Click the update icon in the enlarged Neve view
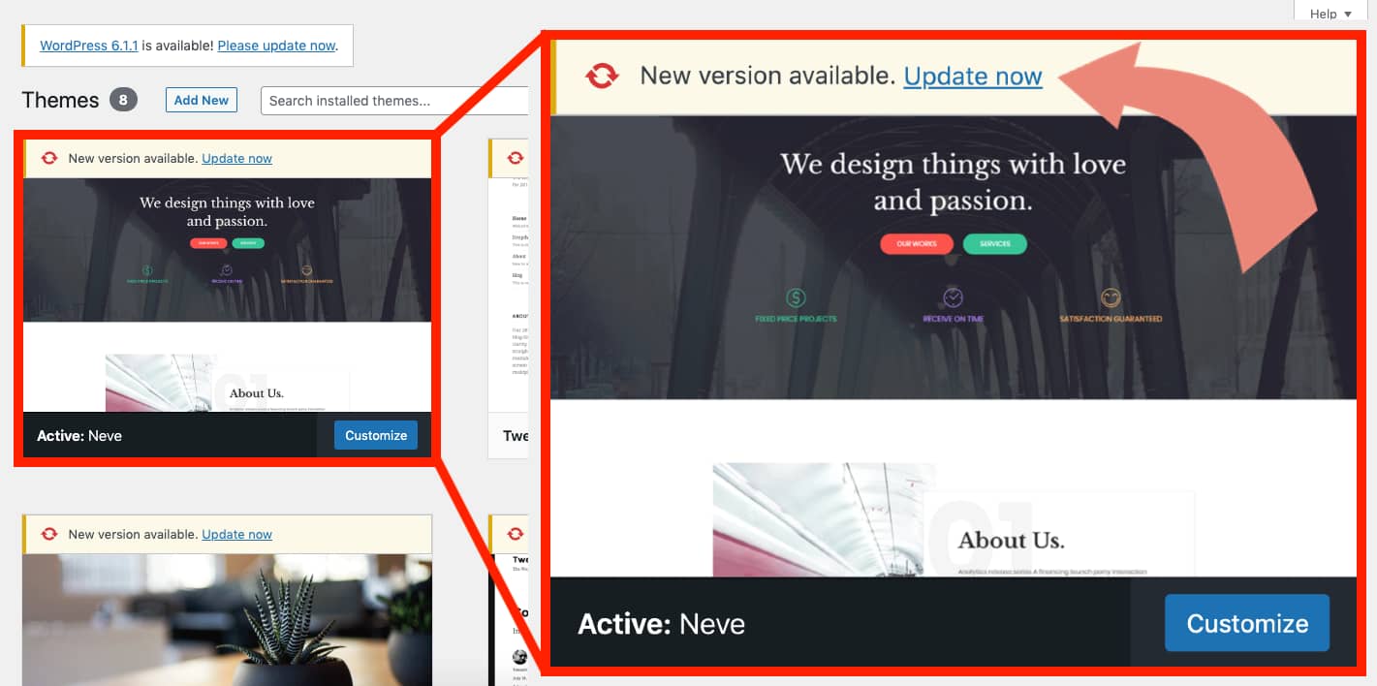Image resolution: width=1377 pixels, height=686 pixels. (602, 76)
